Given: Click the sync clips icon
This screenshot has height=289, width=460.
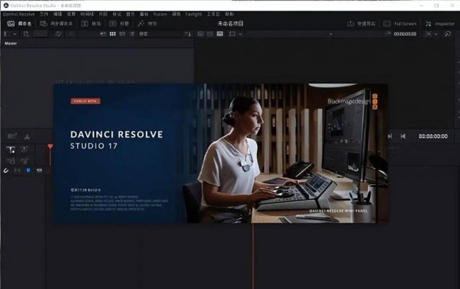Looking at the screenshot, I should 58,34.
